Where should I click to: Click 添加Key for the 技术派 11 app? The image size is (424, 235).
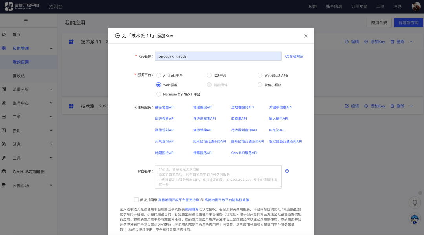coord(375,42)
